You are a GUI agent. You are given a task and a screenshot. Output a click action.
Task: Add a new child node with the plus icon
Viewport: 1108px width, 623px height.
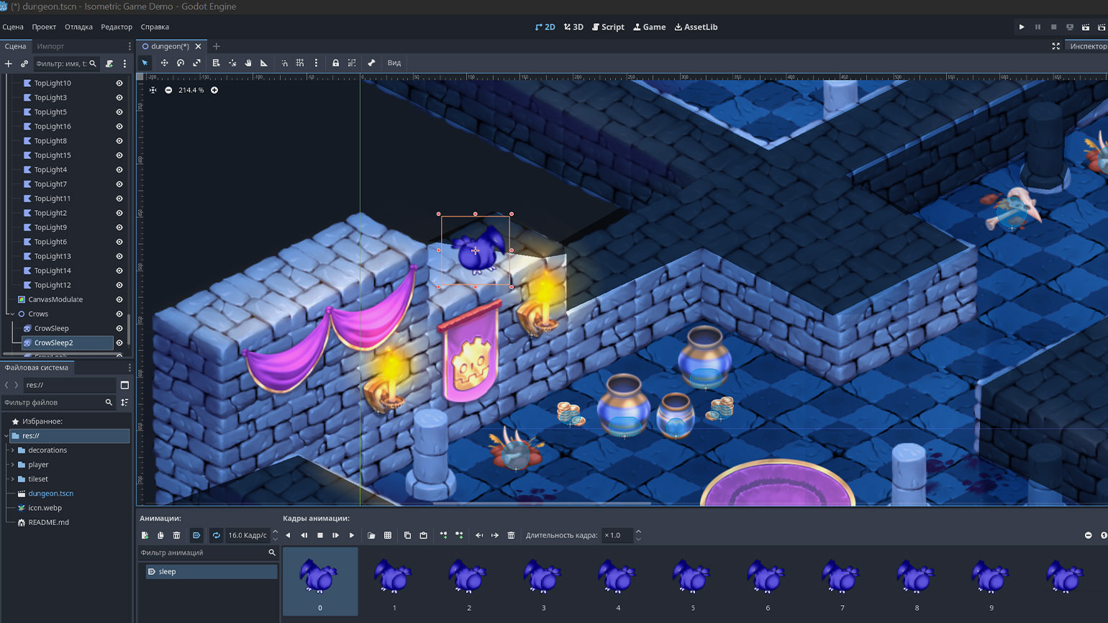tap(9, 64)
